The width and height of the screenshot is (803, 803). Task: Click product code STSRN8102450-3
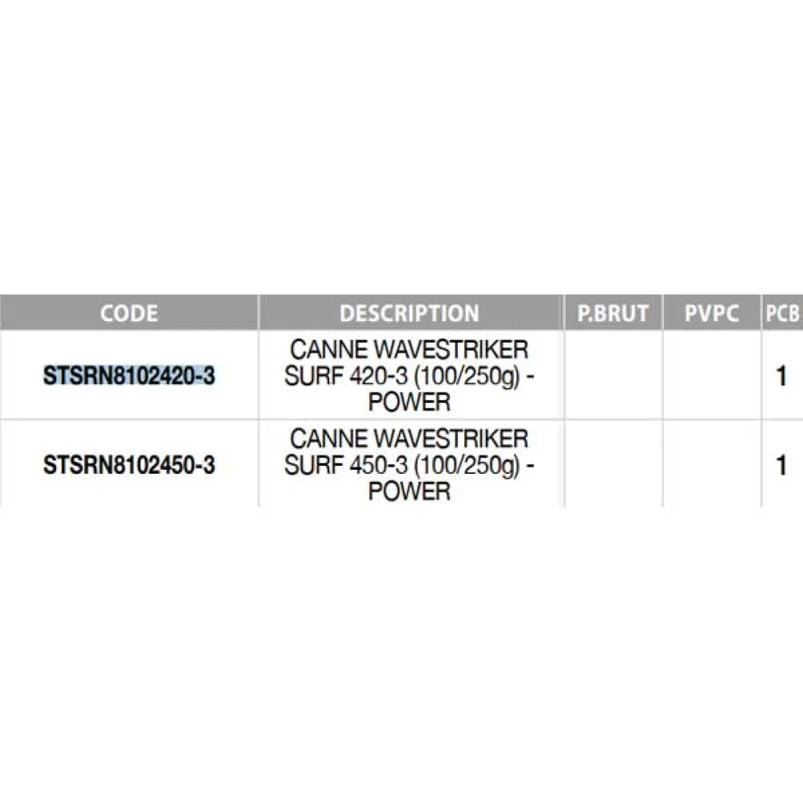pos(129,464)
